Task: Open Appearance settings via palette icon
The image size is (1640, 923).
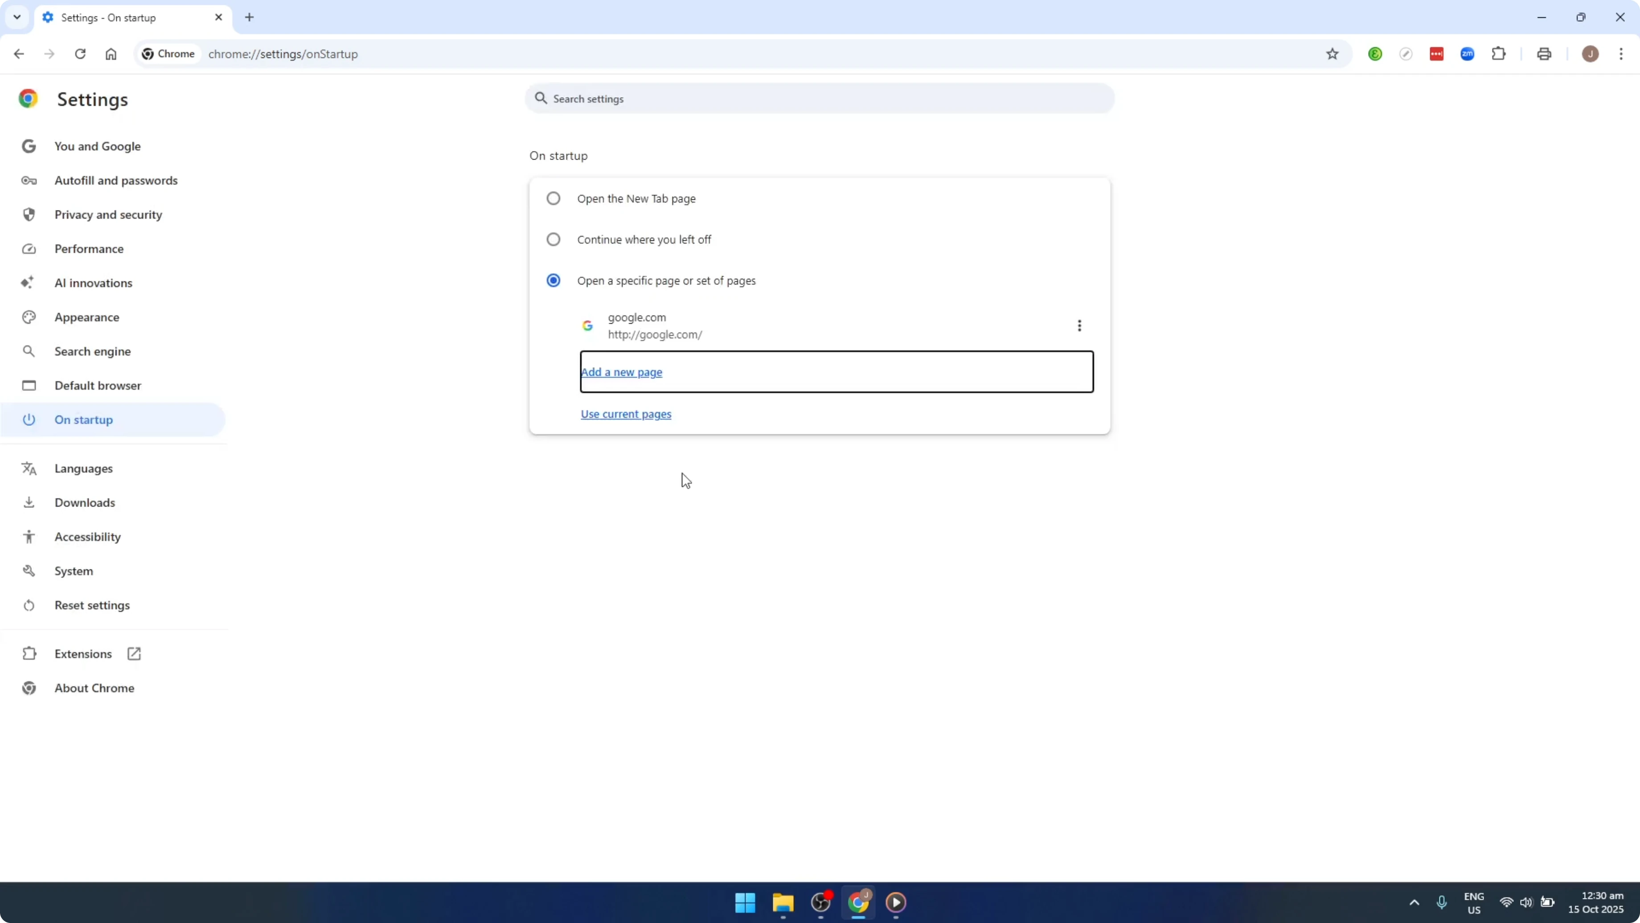Action: (x=29, y=317)
